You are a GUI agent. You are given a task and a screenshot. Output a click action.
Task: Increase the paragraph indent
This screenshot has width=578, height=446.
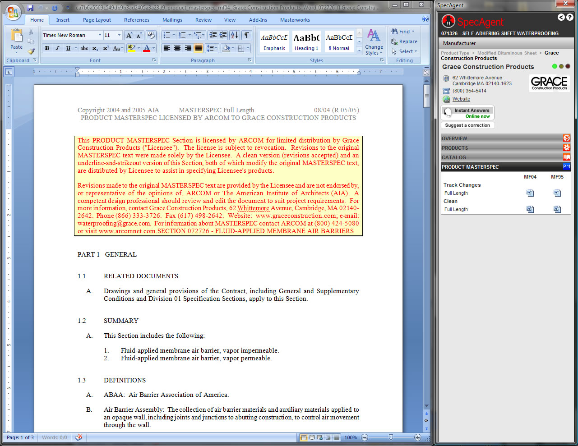(223, 35)
